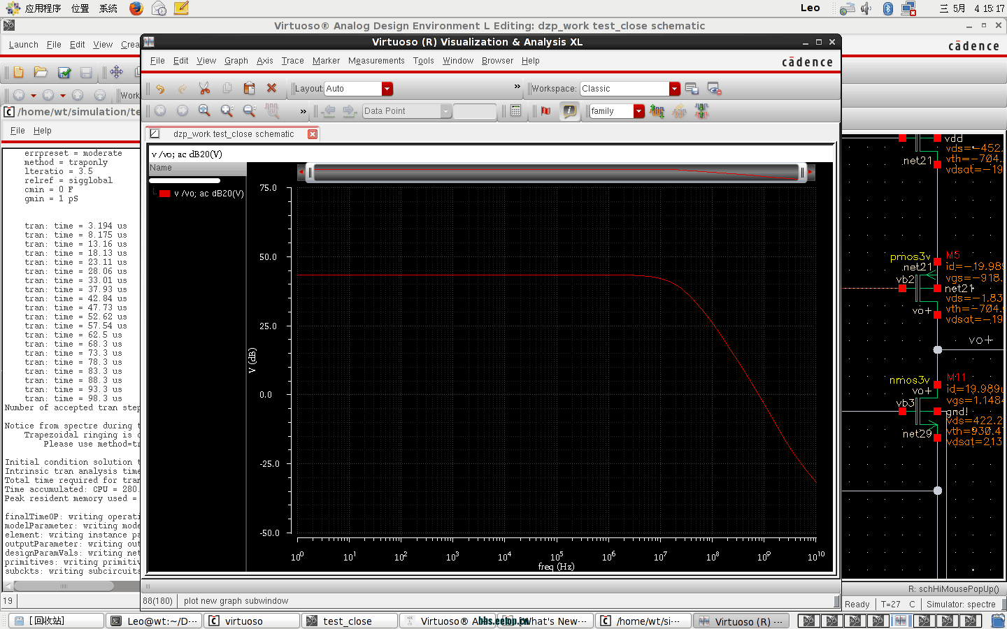The height and width of the screenshot is (629, 1007).
Task: Click the up arrow navigation icon in ADE toolbar
Action: coord(78,94)
